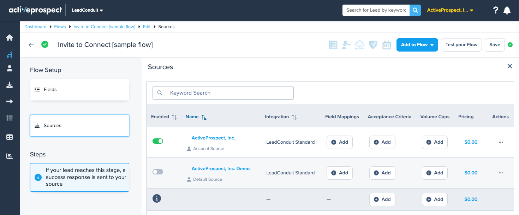Enable the ActiveProspect, Inc. Demo source toggle
This screenshot has height=215, width=519.
[x=158, y=172]
